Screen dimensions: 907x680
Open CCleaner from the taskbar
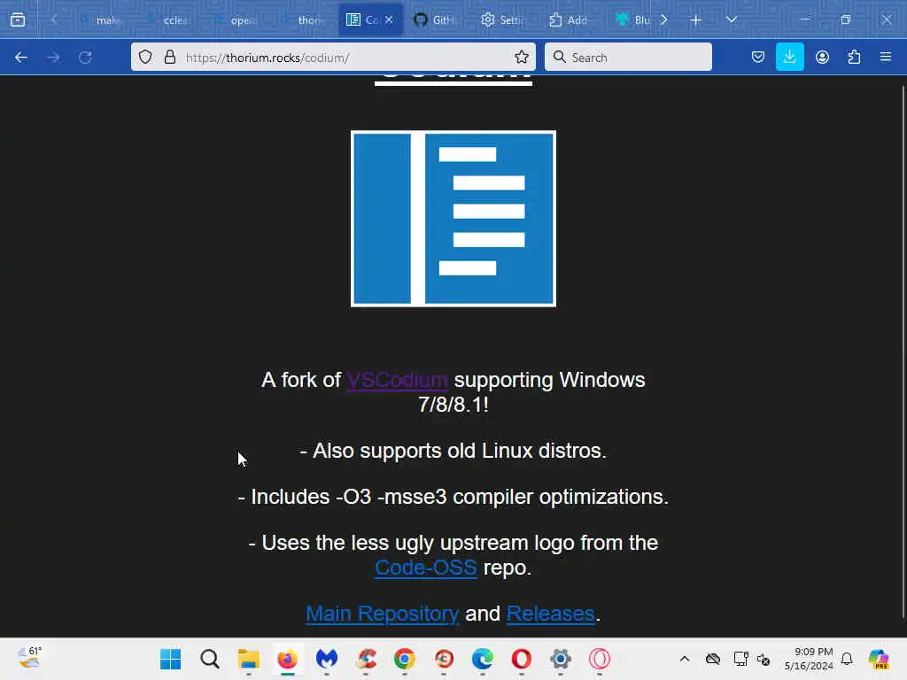(x=366, y=659)
